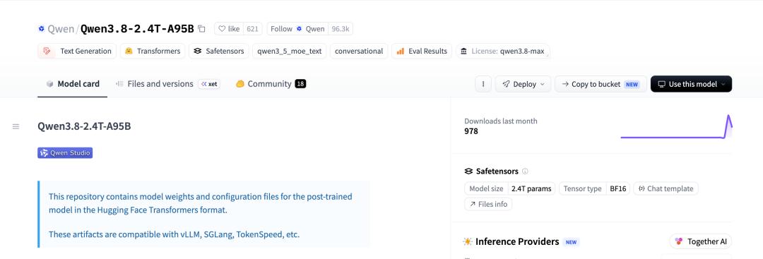This screenshot has height=259, width=763.
Task: Click the Copy to bucket NEW badge
Action: coord(632,84)
